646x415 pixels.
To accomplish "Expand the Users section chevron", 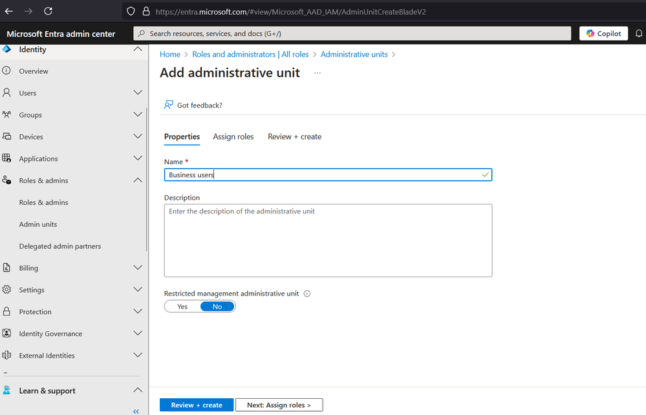I will (x=138, y=92).
